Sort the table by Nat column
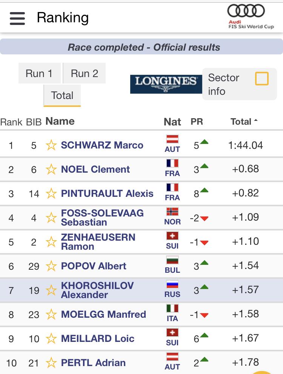Viewport: 283px width, 374px height. coord(172,122)
